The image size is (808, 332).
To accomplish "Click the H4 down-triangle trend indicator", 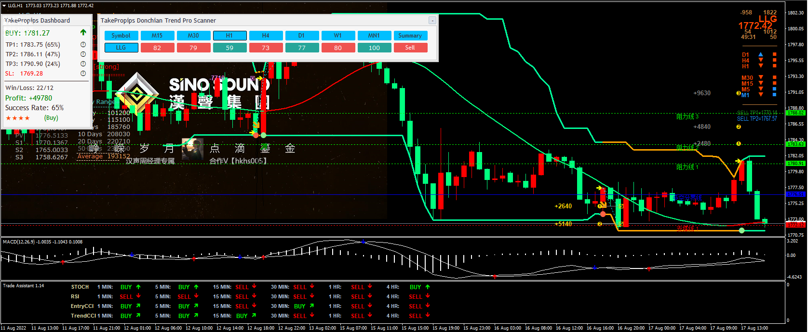I will click(761, 60).
